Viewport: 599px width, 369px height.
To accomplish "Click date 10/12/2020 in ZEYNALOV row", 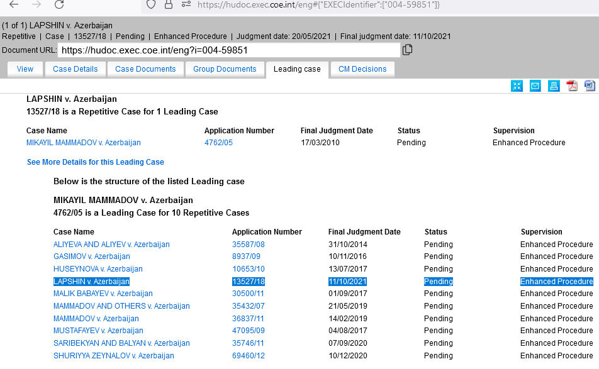I will 347,355.
